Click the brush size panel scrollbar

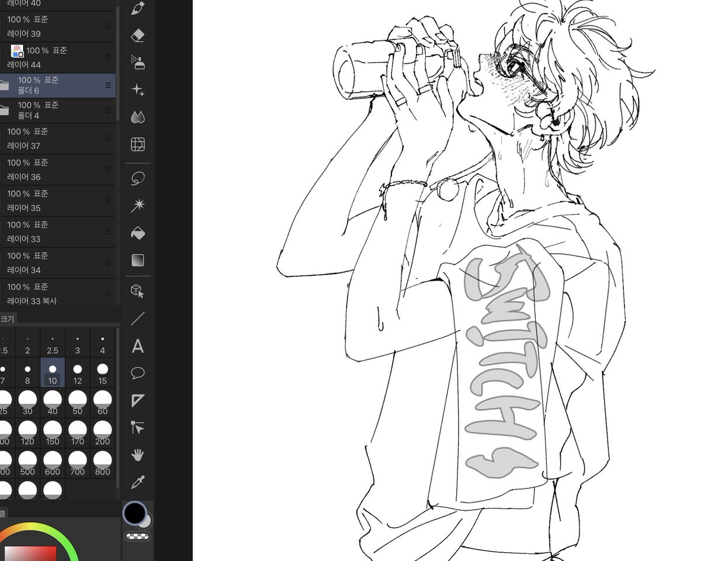118,409
